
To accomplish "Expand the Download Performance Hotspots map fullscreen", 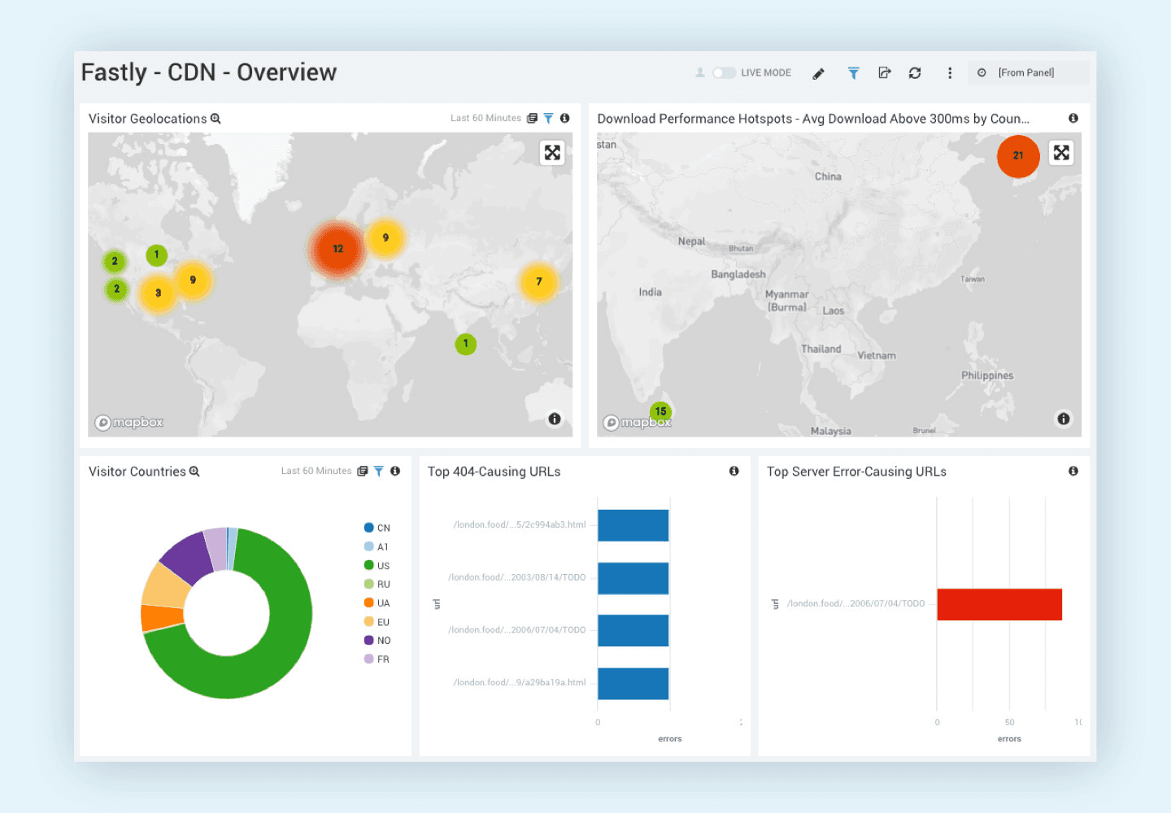I will (1061, 153).
